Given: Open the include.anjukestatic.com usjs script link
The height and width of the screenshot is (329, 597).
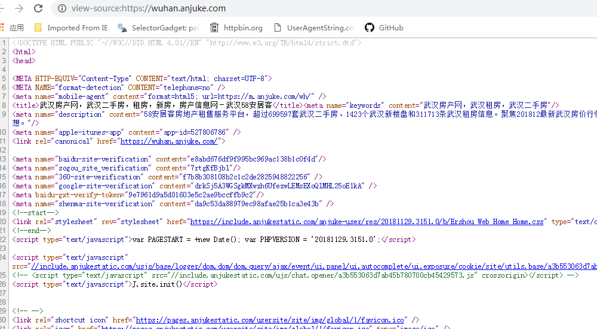Looking at the screenshot, I should point(314,266).
